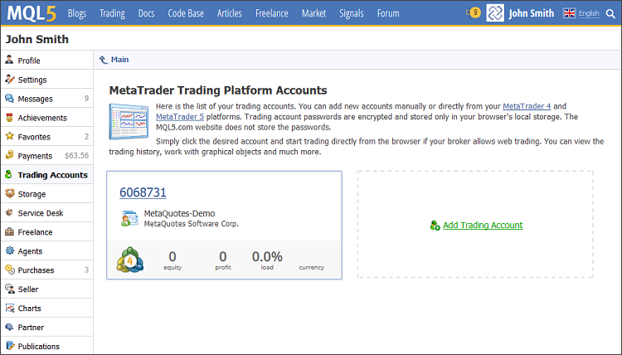Go back to Main link

tap(119, 60)
